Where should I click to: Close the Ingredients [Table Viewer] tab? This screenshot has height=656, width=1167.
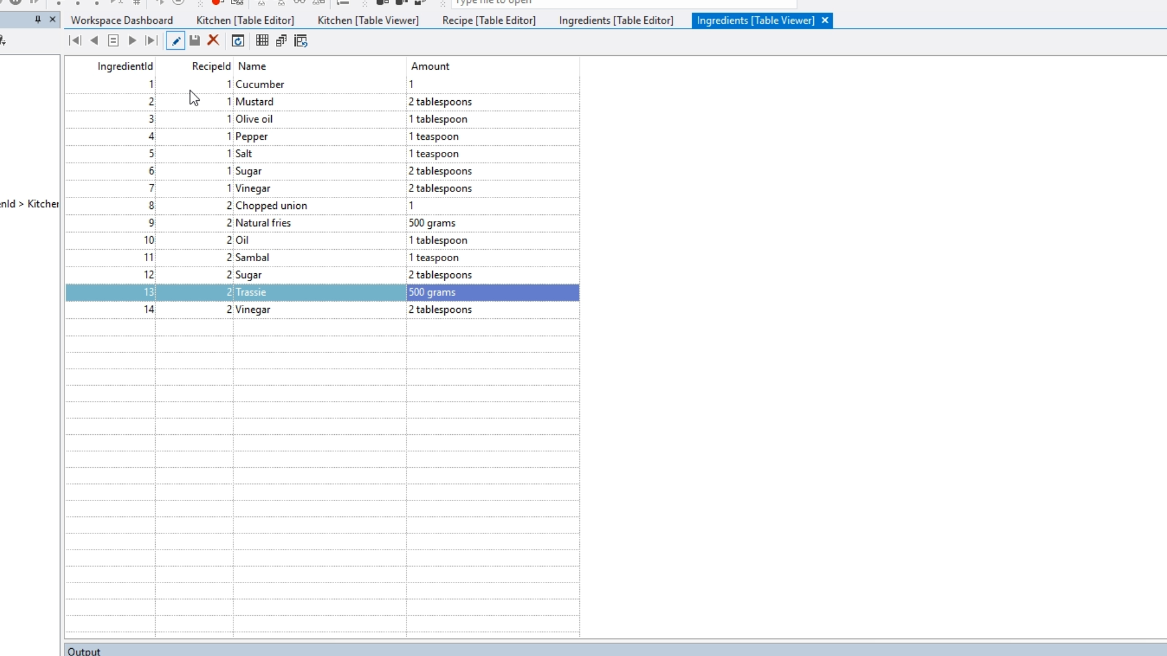point(825,20)
